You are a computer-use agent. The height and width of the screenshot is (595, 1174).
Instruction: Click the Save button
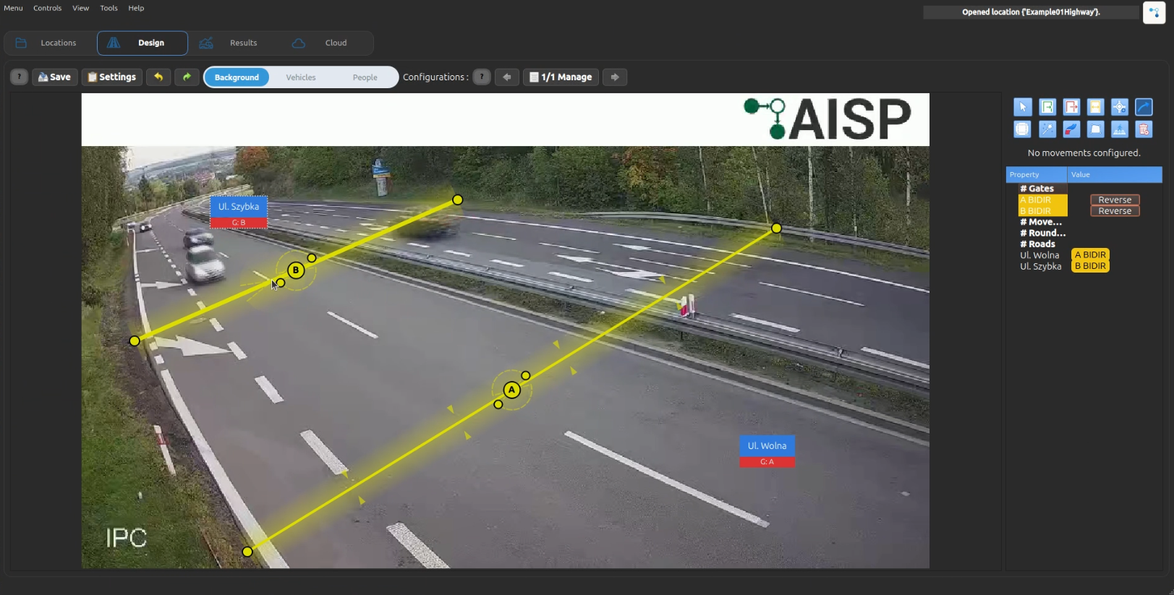pos(54,77)
